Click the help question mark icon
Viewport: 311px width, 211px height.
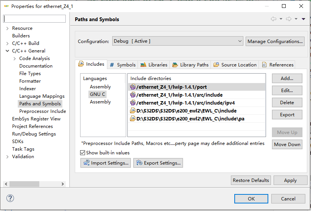point(10,198)
